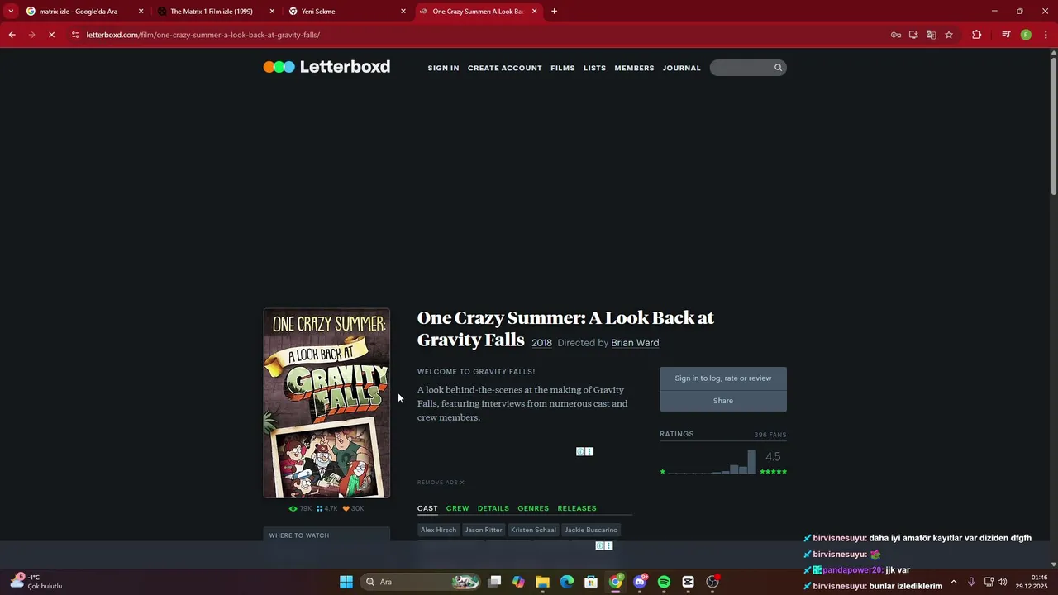The width and height of the screenshot is (1058, 595).
Task: Click the green eye watched count icon
Action: [293, 509]
